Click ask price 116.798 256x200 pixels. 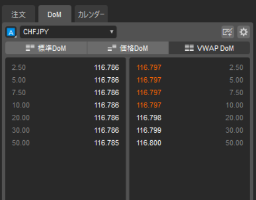tap(149, 117)
